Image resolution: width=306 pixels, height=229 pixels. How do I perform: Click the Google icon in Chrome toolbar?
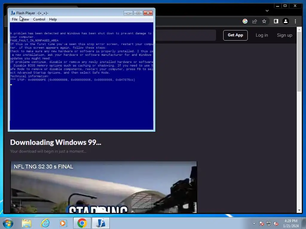(x=245, y=21)
